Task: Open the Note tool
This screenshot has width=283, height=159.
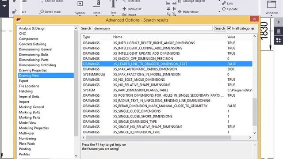Action: tap(97, 7)
